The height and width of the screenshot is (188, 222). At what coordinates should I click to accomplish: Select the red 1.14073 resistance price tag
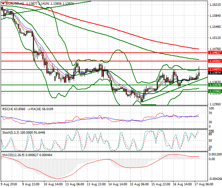(x=215, y=69)
